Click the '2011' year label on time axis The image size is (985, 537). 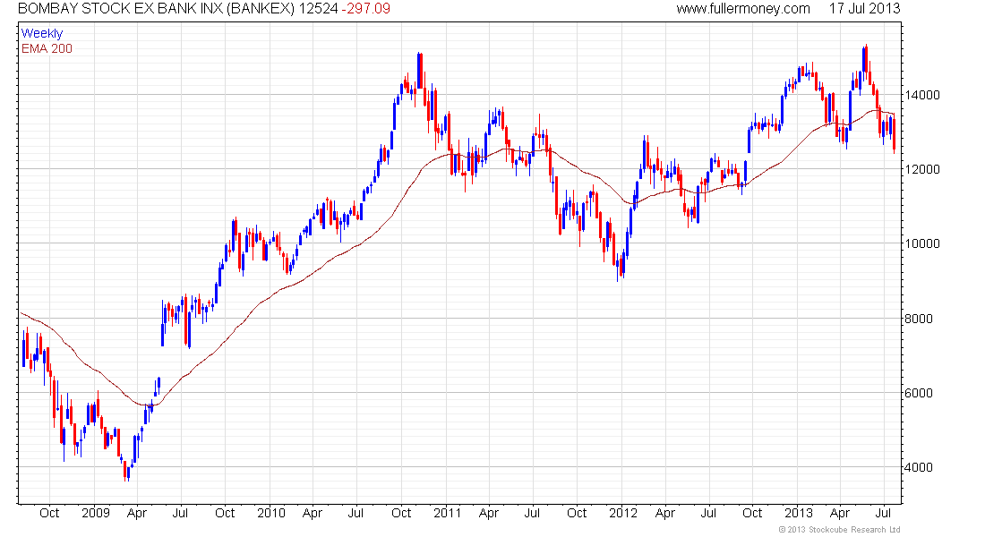447,513
